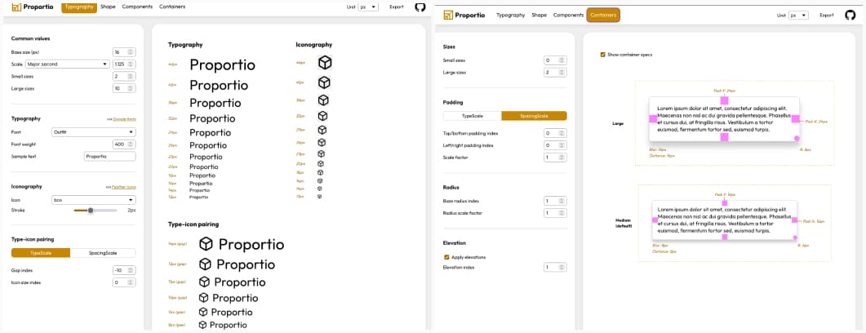866x333 pixels.
Task: Click pink radius dot on Medium container corner
Action: tap(797, 240)
